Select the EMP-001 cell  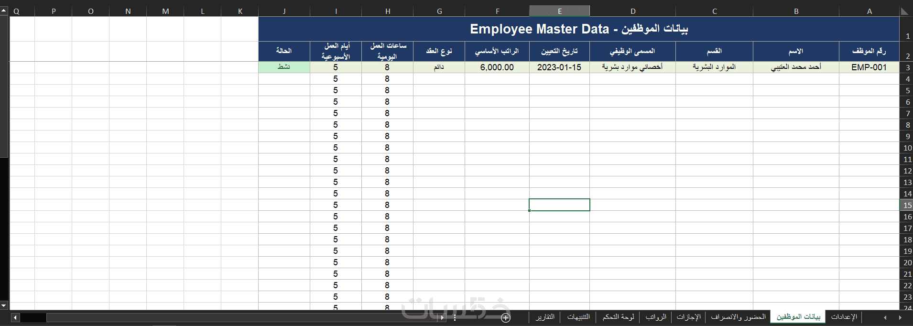pos(869,67)
